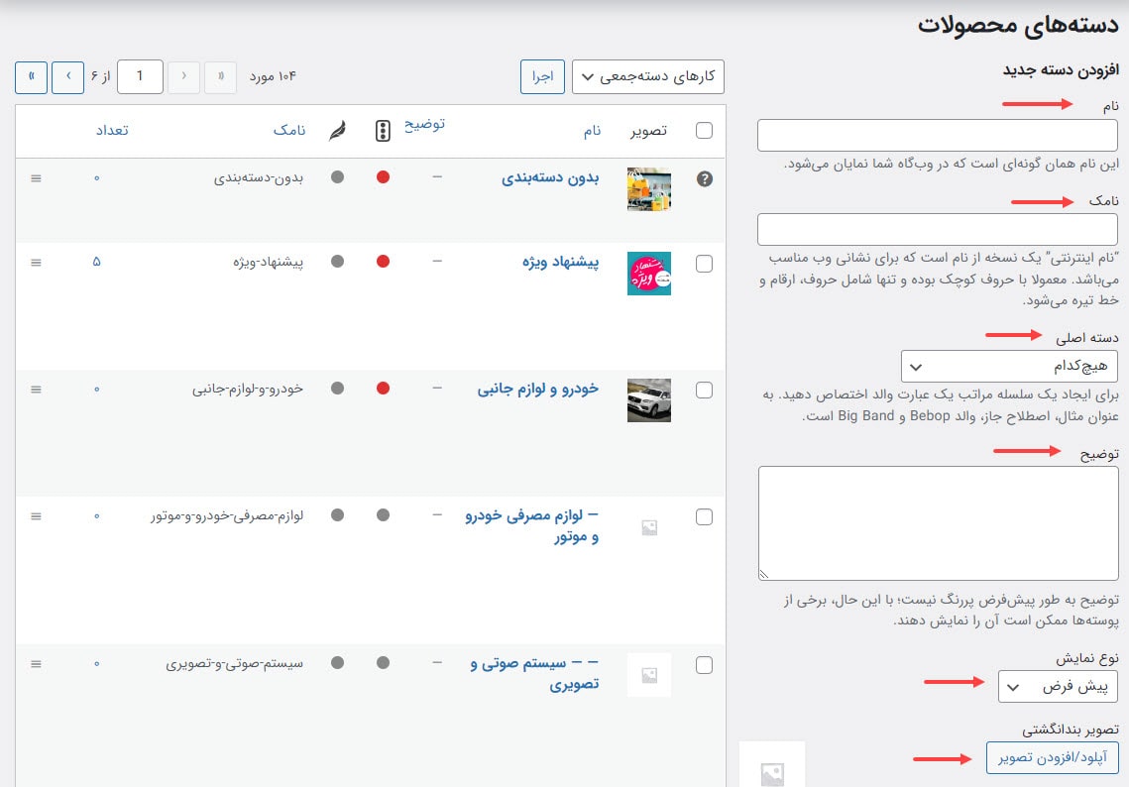Expand the دسته اصلی parent category dropdown
1129x787 pixels.
(x=1010, y=366)
